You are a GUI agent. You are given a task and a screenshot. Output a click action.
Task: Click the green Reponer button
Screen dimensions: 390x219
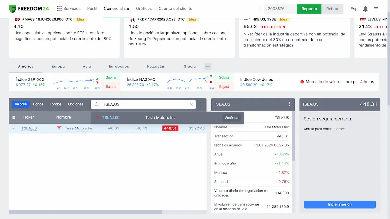309,9
